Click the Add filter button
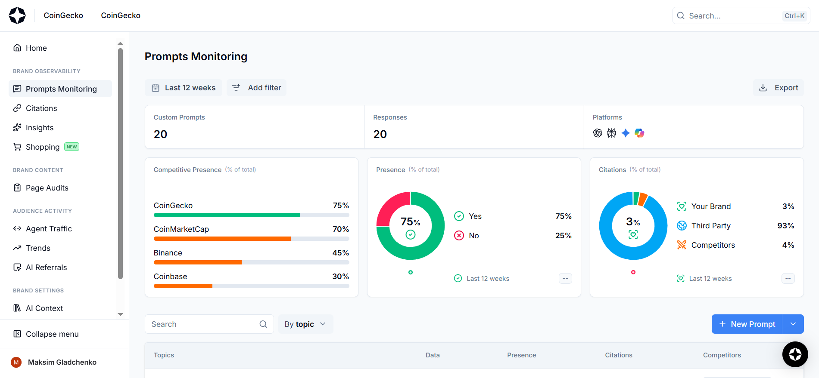Image resolution: width=819 pixels, height=378 pixels. (257, 88)
